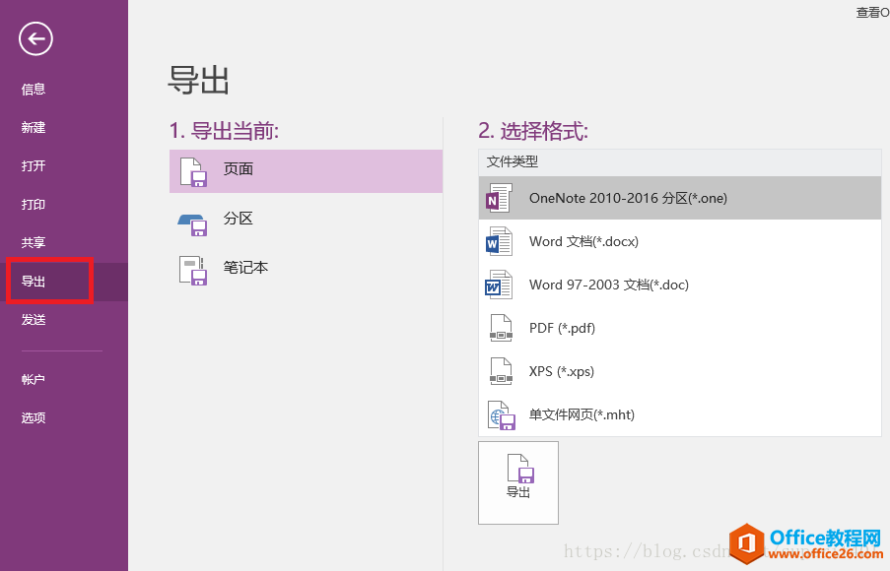The height and width of the screenshot is (571, 890).
Task: Click the 导出 button to export
Action: (518, 482)
